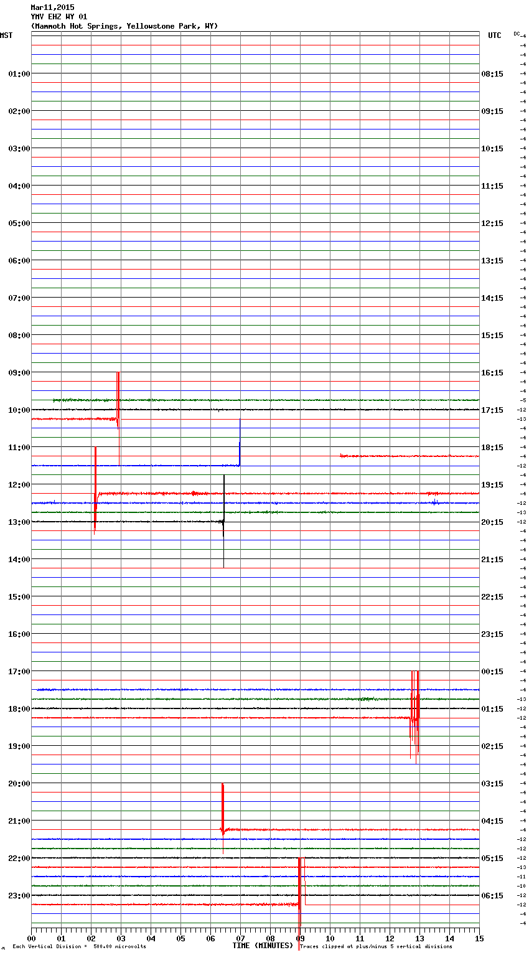Select the 15:00 MST time label
529x955 pixels.
click(x=19, y=597)
